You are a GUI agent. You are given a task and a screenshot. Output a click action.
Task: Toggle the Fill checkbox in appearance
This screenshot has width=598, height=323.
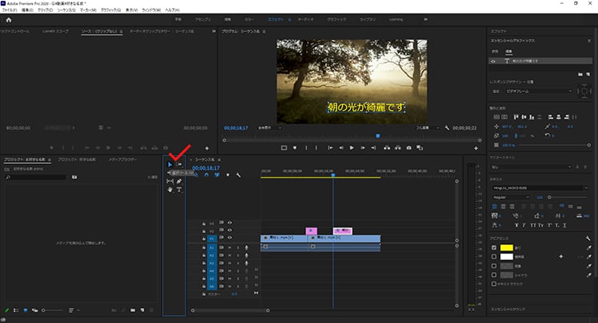(x=494, y=247)
